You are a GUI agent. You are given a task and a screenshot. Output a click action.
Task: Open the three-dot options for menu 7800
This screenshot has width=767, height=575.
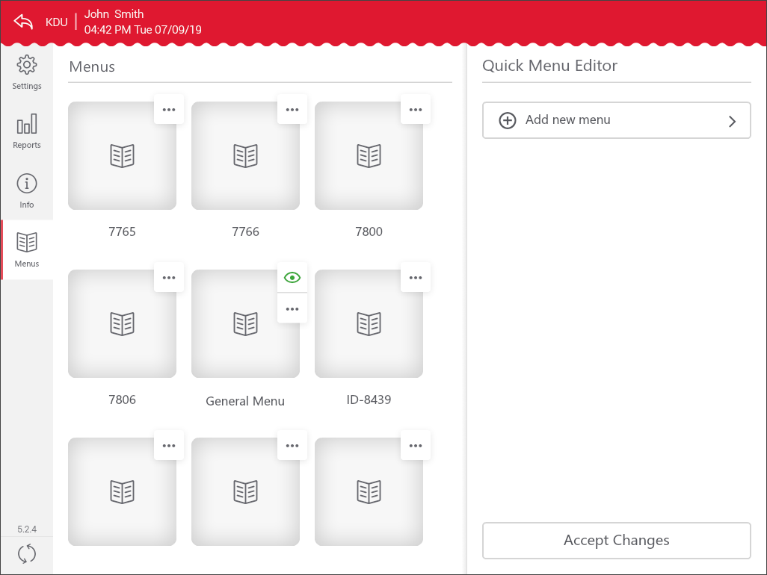click(x=416, y=110)
